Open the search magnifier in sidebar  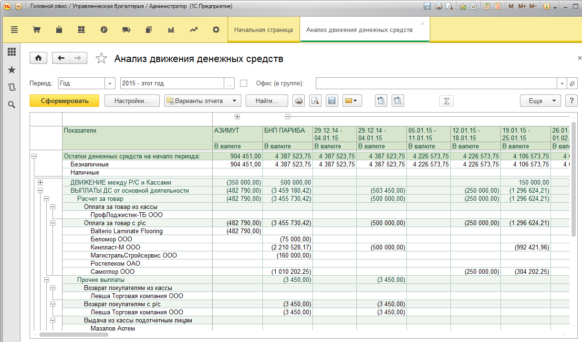pos(12,104)
